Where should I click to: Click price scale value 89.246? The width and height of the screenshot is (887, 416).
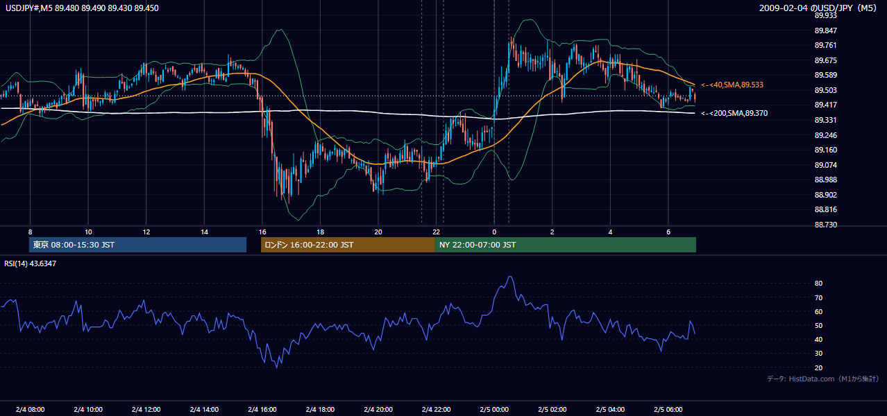click(826, 135)
